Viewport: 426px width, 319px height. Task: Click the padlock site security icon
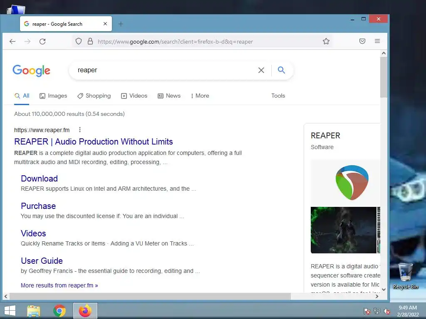click(x=90, y=41)
